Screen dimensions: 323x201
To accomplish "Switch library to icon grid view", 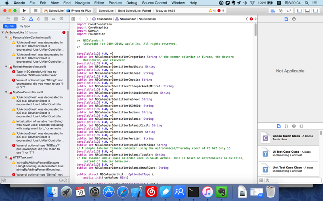I will coord(261,180).
